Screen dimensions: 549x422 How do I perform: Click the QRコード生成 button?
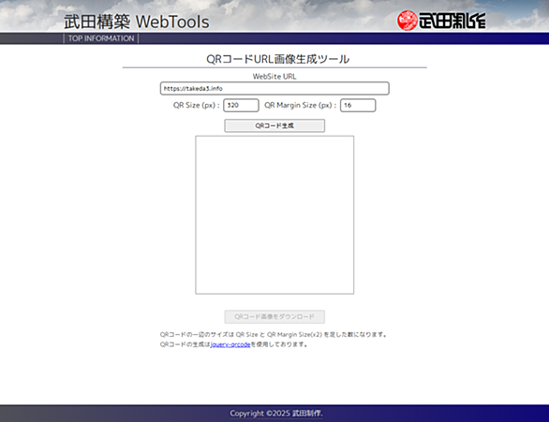(274, 126)
